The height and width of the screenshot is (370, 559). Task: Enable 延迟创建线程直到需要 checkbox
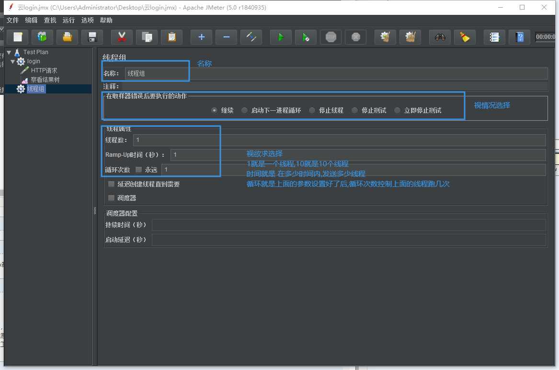point(111,184)
